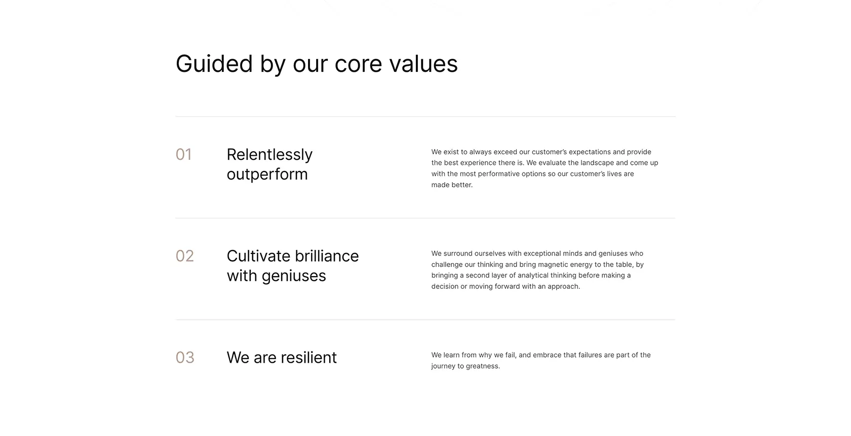Click the 'Relentlessly outperform' title
The height and width of the screenshot is (436, 851).
click(269, 164)
